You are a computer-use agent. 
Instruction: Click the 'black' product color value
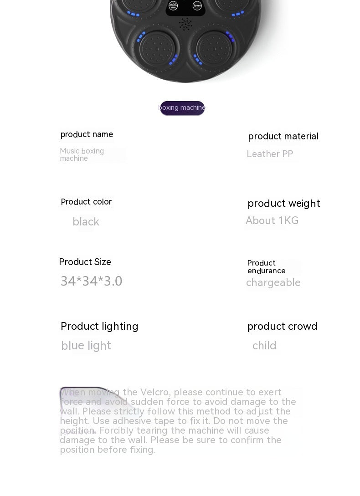(x=86, y=222)
